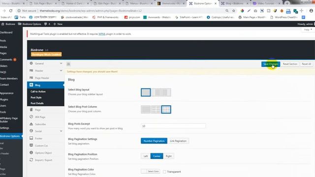
Task: Click the Options Object info icon
Action: (31, 152)
